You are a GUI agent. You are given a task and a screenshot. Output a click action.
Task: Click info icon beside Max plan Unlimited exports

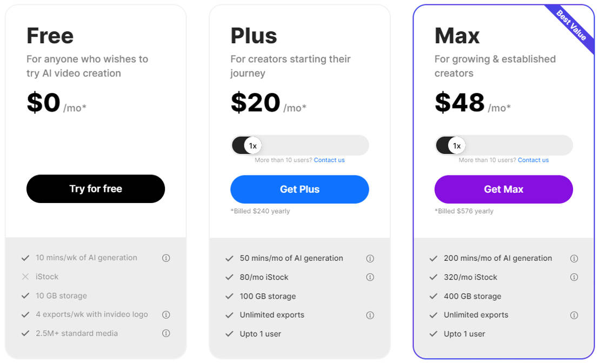click(574, 315)
